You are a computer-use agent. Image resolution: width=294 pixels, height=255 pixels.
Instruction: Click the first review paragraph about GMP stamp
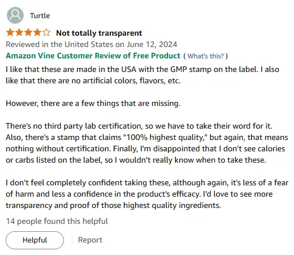point(142,75)
